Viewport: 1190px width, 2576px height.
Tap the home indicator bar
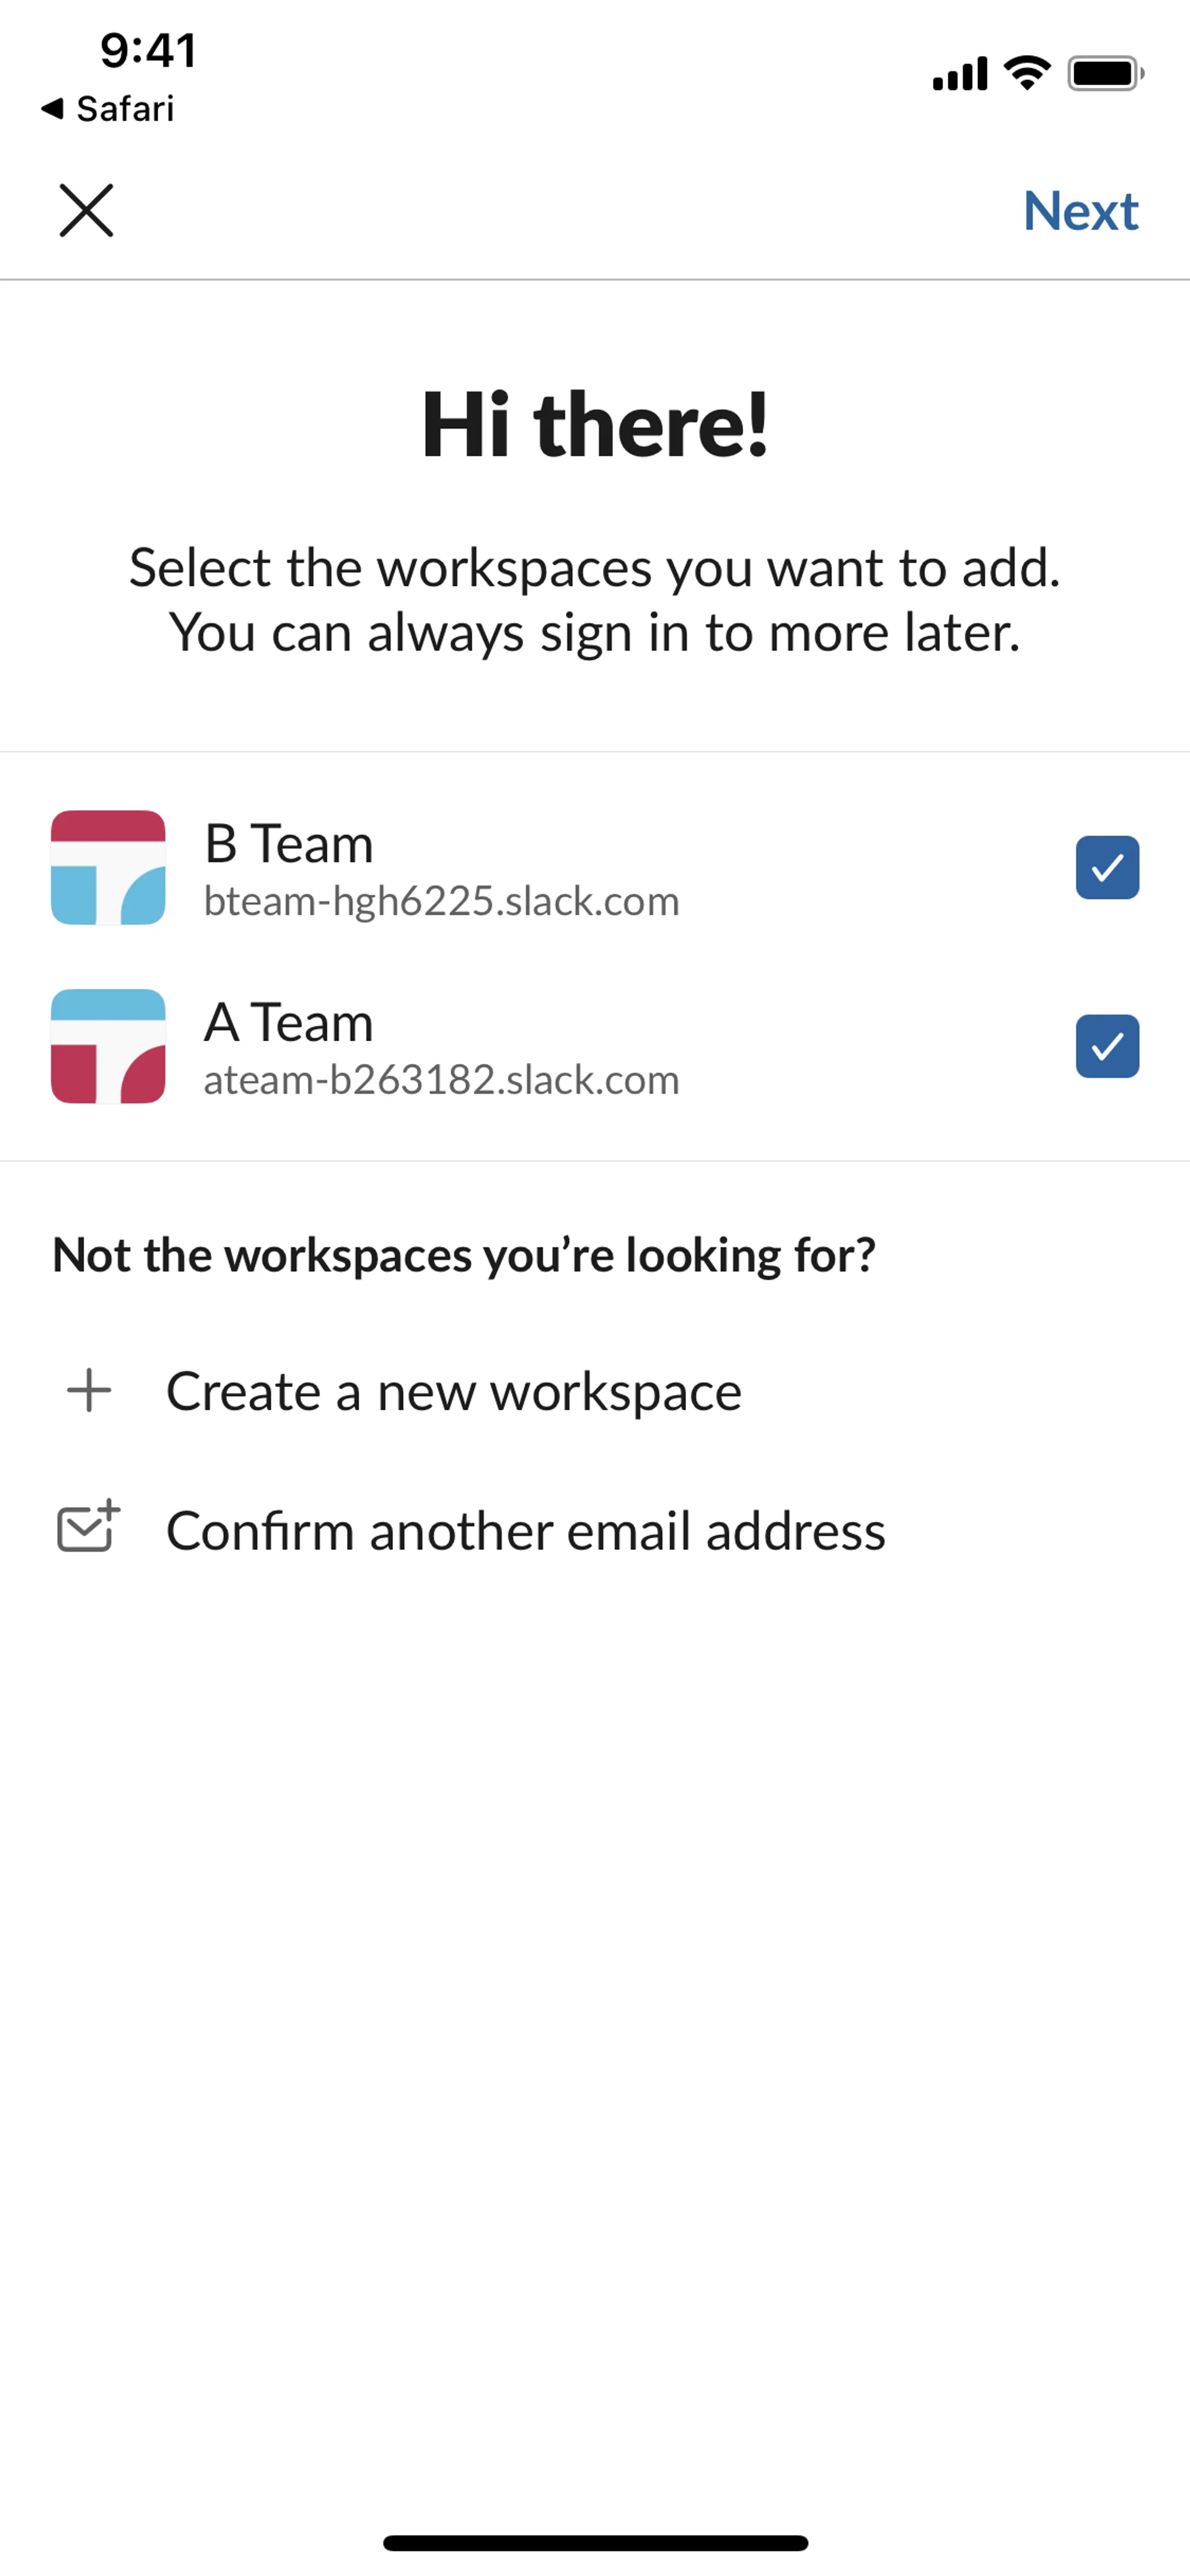pos(595,2542)
